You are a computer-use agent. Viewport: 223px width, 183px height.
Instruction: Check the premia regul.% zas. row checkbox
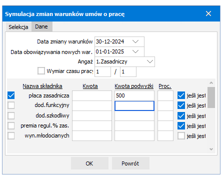coord(11,125)
